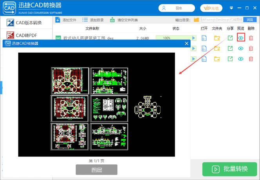The image size is (260, 180).
Task: Close the 迅捷CAD转换器 preview dialog
Action: click(x=186, y=43)
